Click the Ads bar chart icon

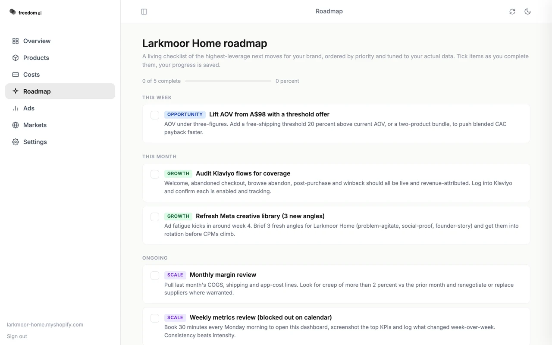(16, 108)
